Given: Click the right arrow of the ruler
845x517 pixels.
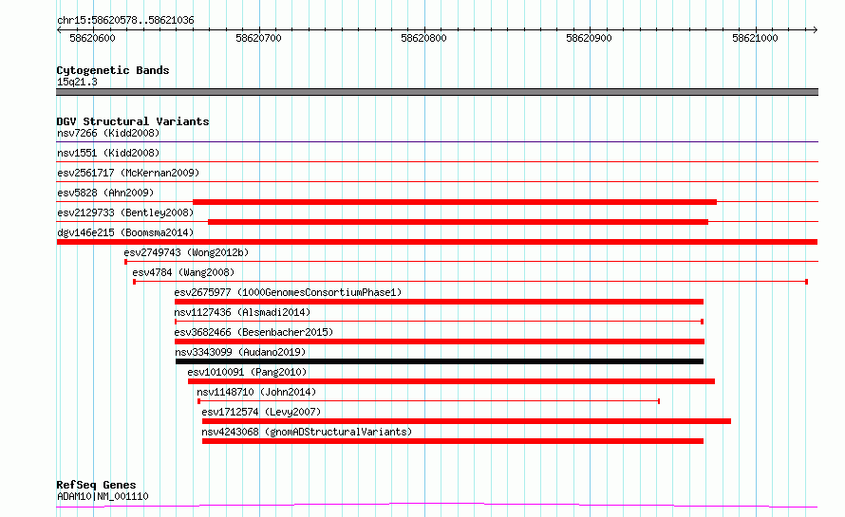Looking at the screenshot, I should pos(816,29).
